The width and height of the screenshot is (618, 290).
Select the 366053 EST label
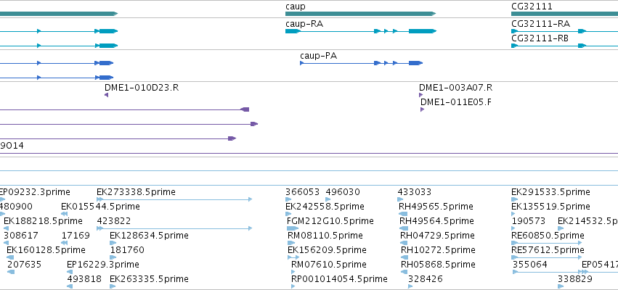(302, 192)
